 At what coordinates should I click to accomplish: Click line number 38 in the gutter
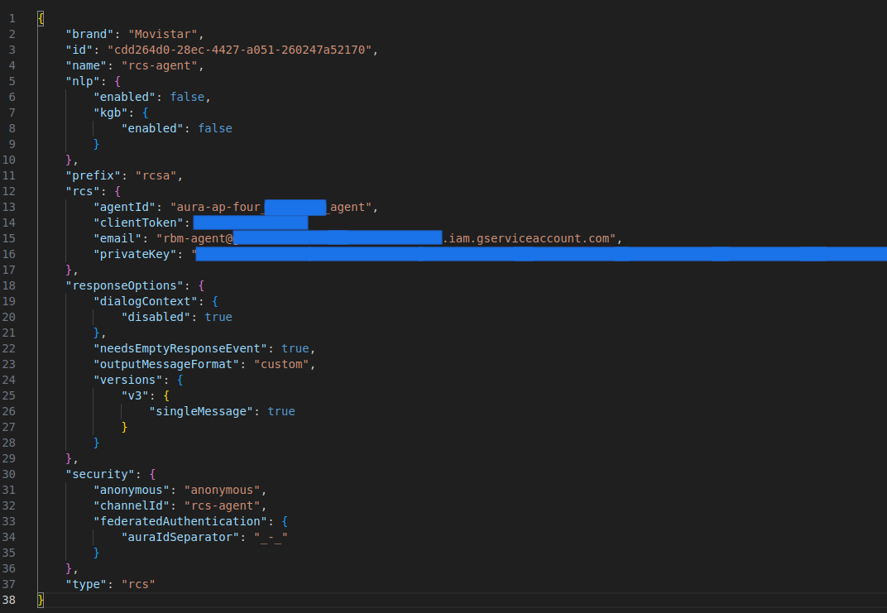9,600
